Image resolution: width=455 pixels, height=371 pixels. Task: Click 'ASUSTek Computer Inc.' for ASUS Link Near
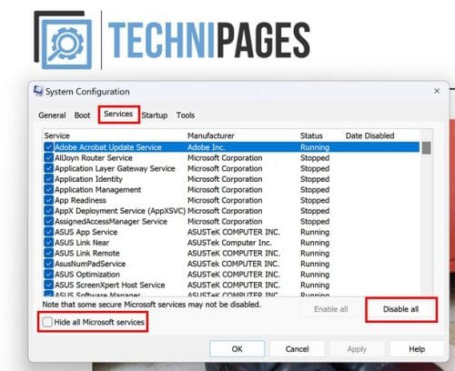click(x=229, y=243)
